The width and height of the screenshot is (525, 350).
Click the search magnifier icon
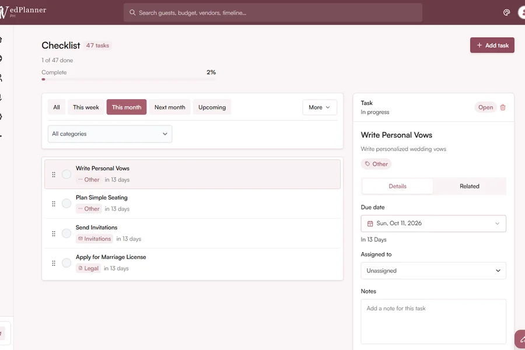click(132, 12)
